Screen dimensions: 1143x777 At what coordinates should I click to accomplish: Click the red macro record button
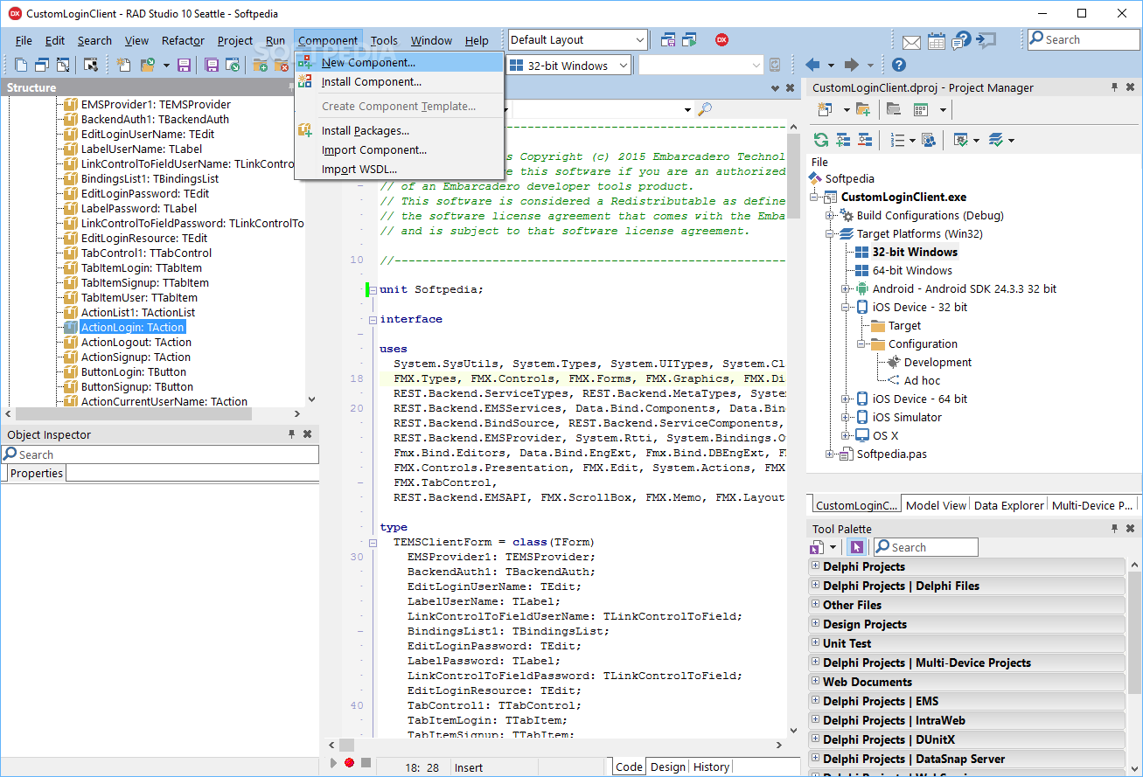coord(349,763)
